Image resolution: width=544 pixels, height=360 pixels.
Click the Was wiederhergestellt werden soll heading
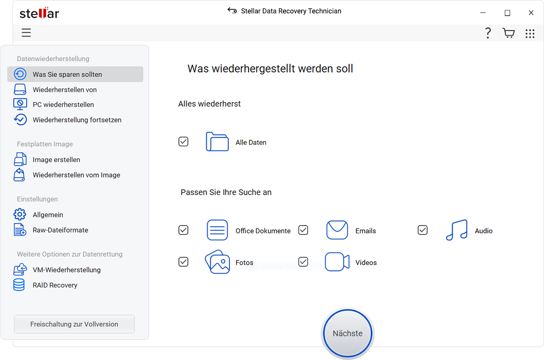click(270, 69)
